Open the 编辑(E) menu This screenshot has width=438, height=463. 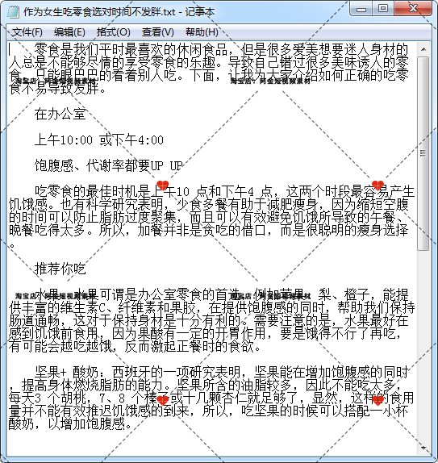(69, 32)
